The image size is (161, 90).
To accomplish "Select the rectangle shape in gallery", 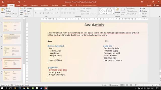I will coord(107,9).
